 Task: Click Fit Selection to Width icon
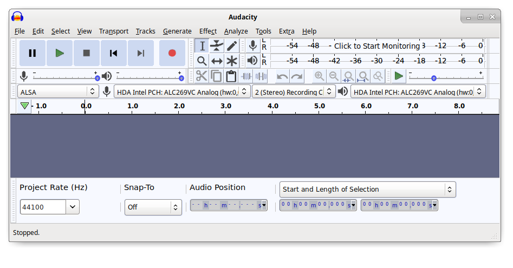click(348, 76)
